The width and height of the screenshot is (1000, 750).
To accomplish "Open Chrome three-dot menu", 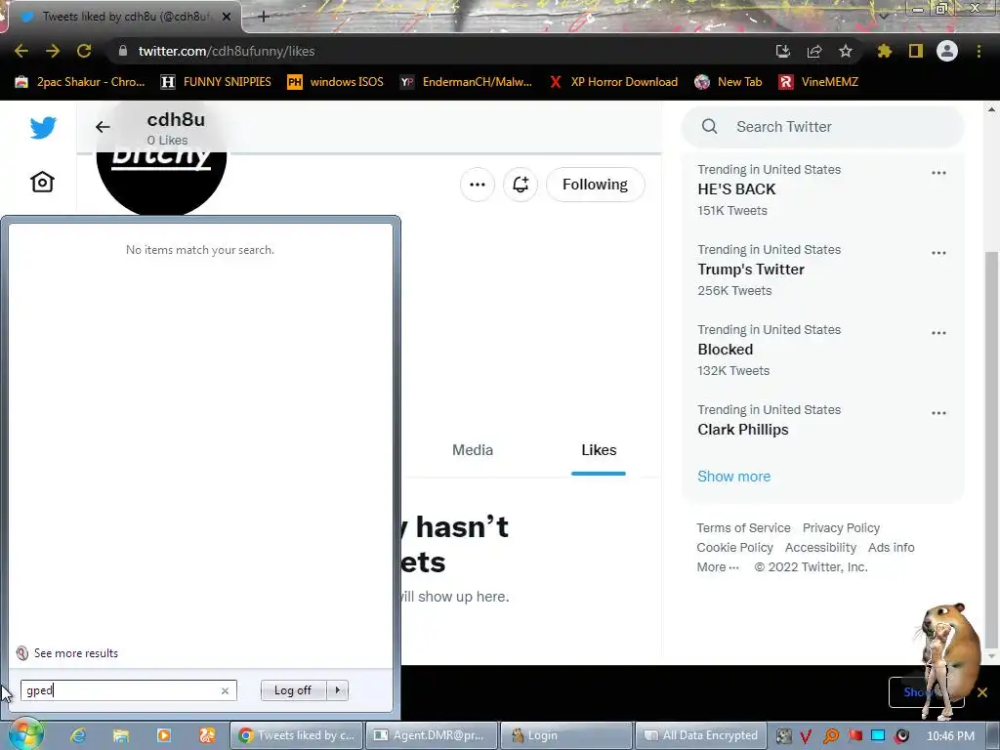I will coord(979,51).
